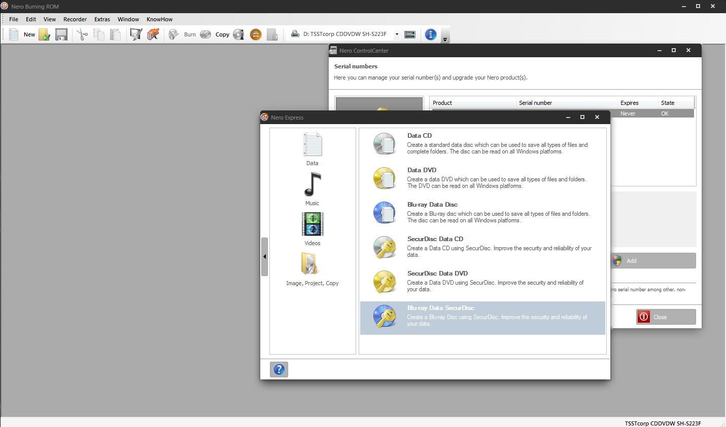Screen dimensions: 726x427
Task: Click the Blu-ray Data SecurDisc key icon
Action: tap(385, 316)
